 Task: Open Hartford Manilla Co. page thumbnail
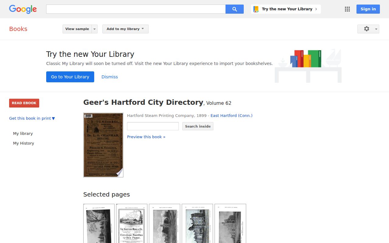(x=132, y=223)
